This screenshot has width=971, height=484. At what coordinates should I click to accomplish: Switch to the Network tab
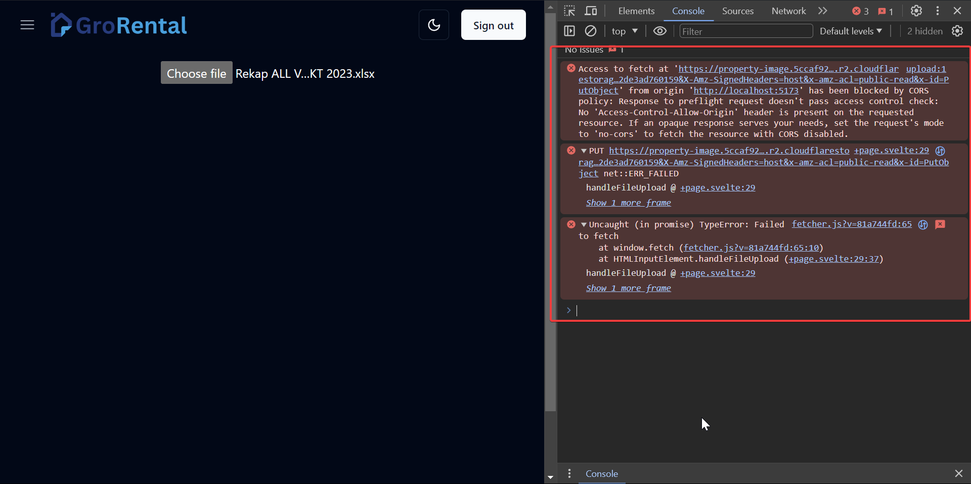click(788, 11)
